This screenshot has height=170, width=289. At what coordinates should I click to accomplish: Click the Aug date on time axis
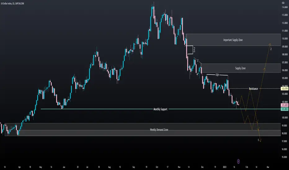(x=109, y=167)
